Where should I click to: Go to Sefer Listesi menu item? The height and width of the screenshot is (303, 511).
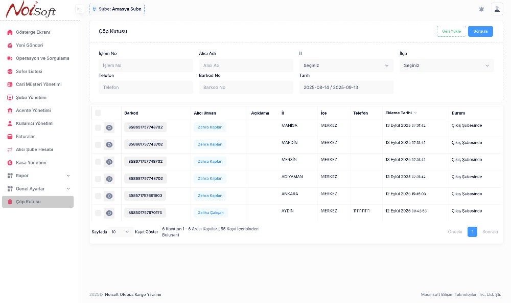[29, 71]
